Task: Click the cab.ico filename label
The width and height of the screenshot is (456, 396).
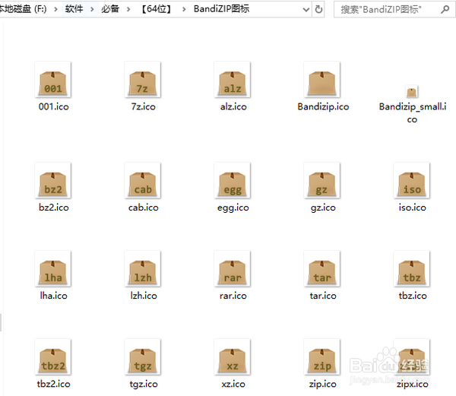Action: (144, 208)
